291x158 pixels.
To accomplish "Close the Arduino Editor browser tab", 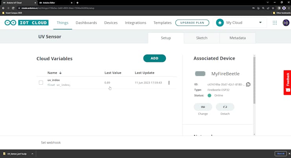I will pos(72,3).
